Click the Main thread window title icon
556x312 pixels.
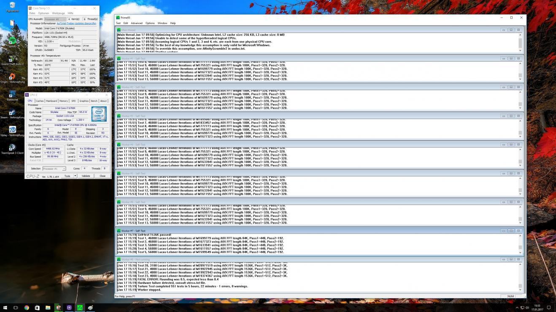tap(119, 29)
